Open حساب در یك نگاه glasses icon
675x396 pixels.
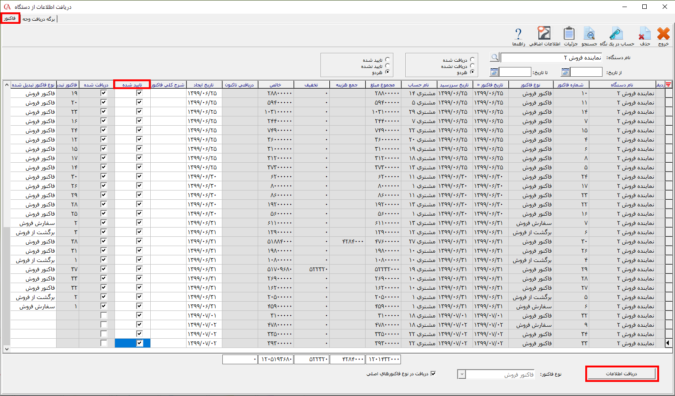click(x=616, y=34)
